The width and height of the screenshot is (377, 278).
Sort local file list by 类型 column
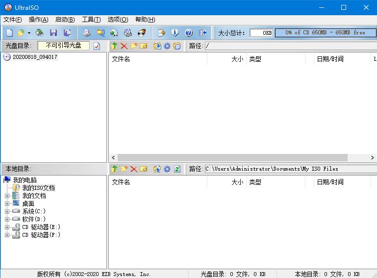[x=276, y=182]
